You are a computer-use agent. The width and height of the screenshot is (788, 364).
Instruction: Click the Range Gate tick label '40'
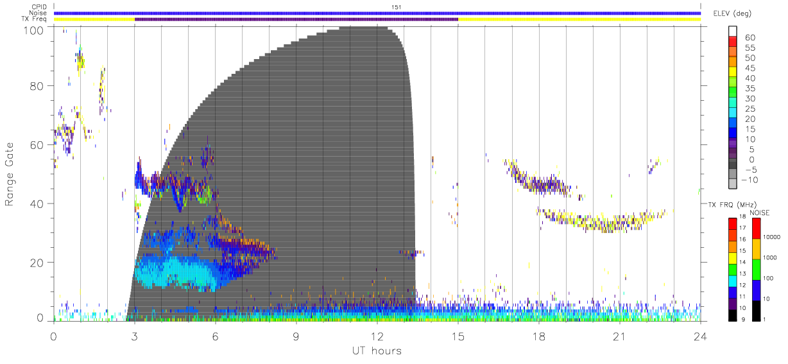point(37,204)
